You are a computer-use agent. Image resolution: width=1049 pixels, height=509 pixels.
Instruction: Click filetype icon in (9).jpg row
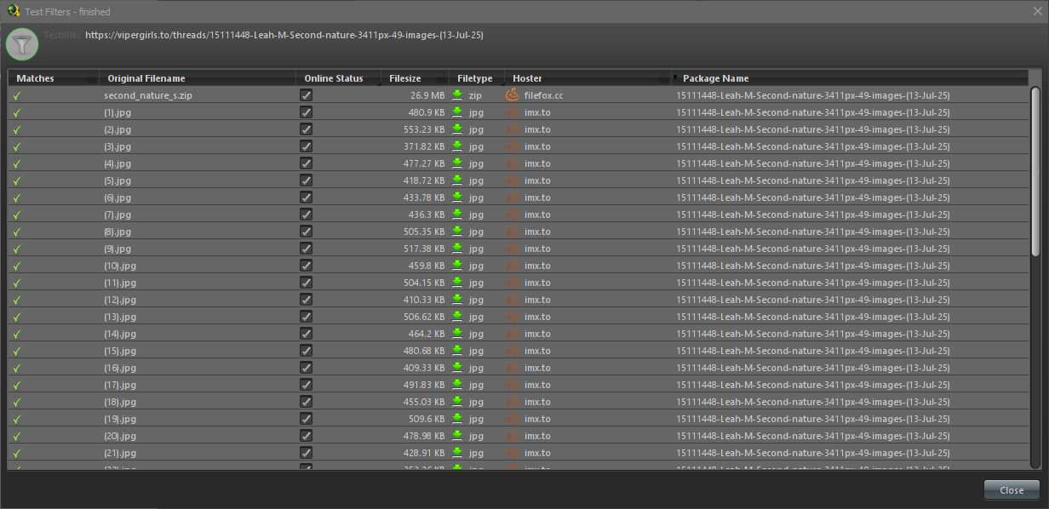[457, 249]
